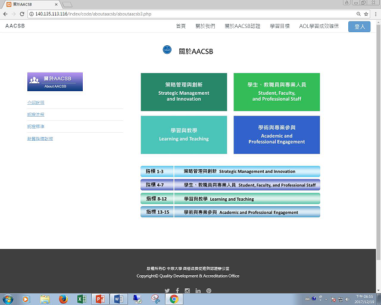Switch to PowerPoint in taskbar

(x=100, y=299)
